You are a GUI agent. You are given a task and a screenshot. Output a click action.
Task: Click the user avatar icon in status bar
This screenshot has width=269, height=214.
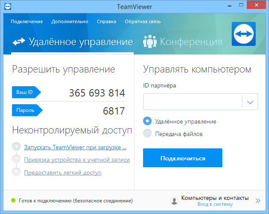pos(174,201)
